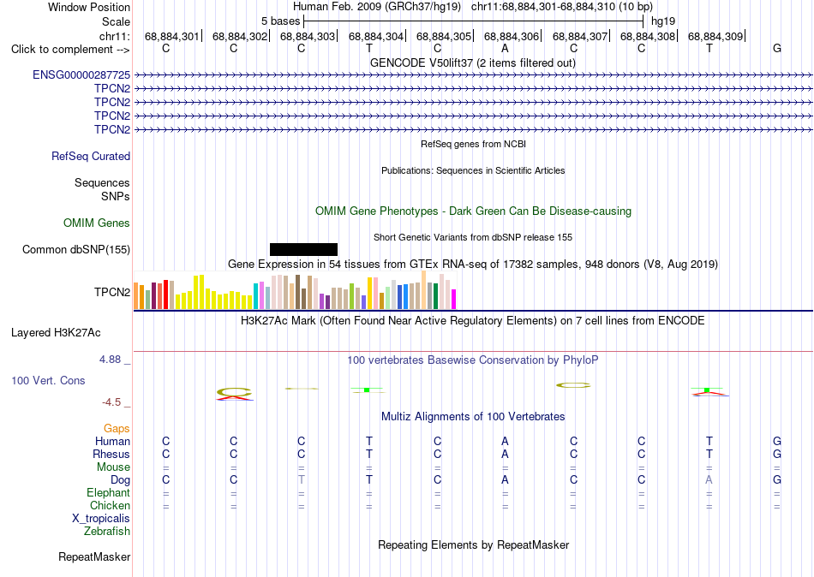Click the Elephant species row label
814x577 pixels.
[109, 492]
